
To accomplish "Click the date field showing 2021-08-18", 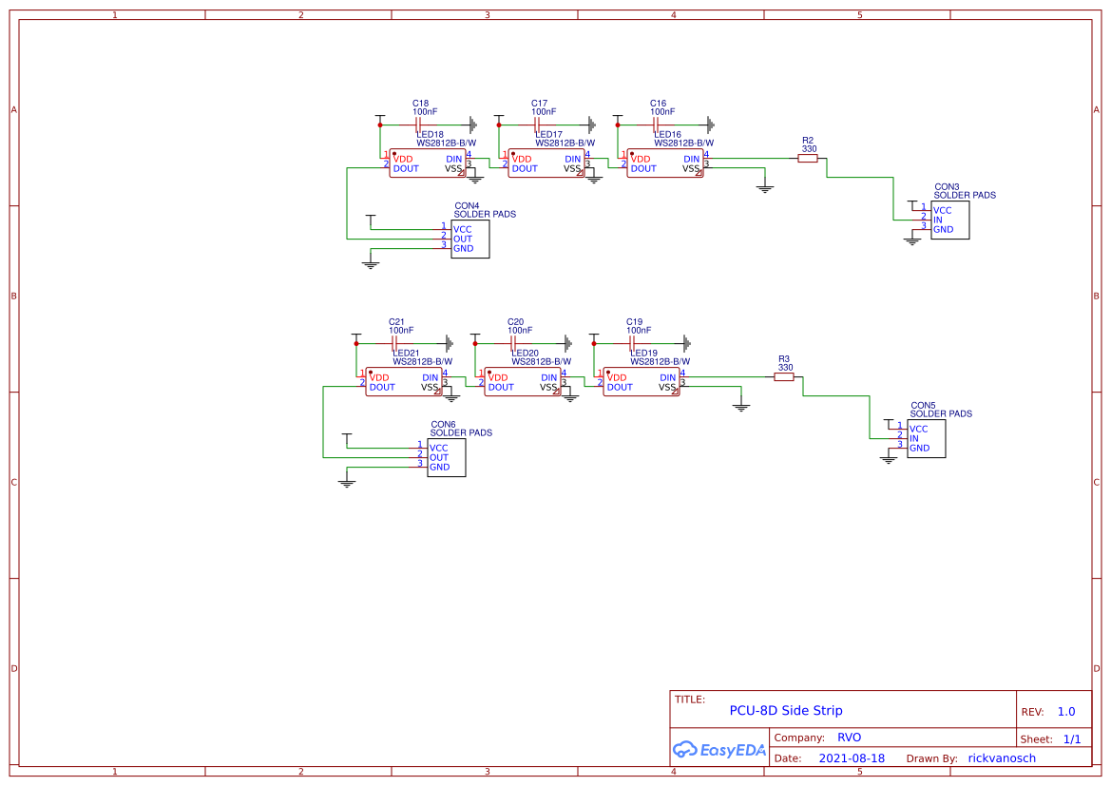I will 852,757.
